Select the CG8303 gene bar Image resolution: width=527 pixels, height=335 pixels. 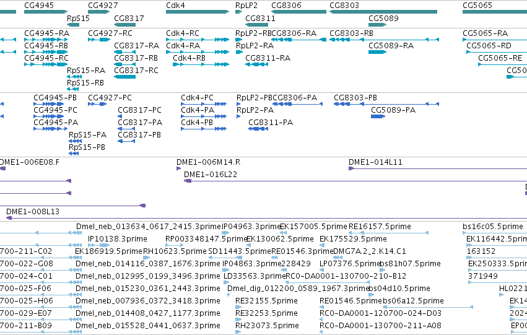[383, 12]
